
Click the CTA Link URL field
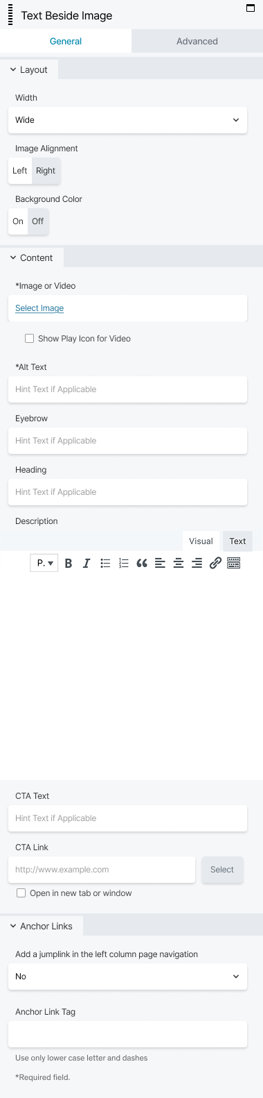pyautogui.click(x=102, y=870)
